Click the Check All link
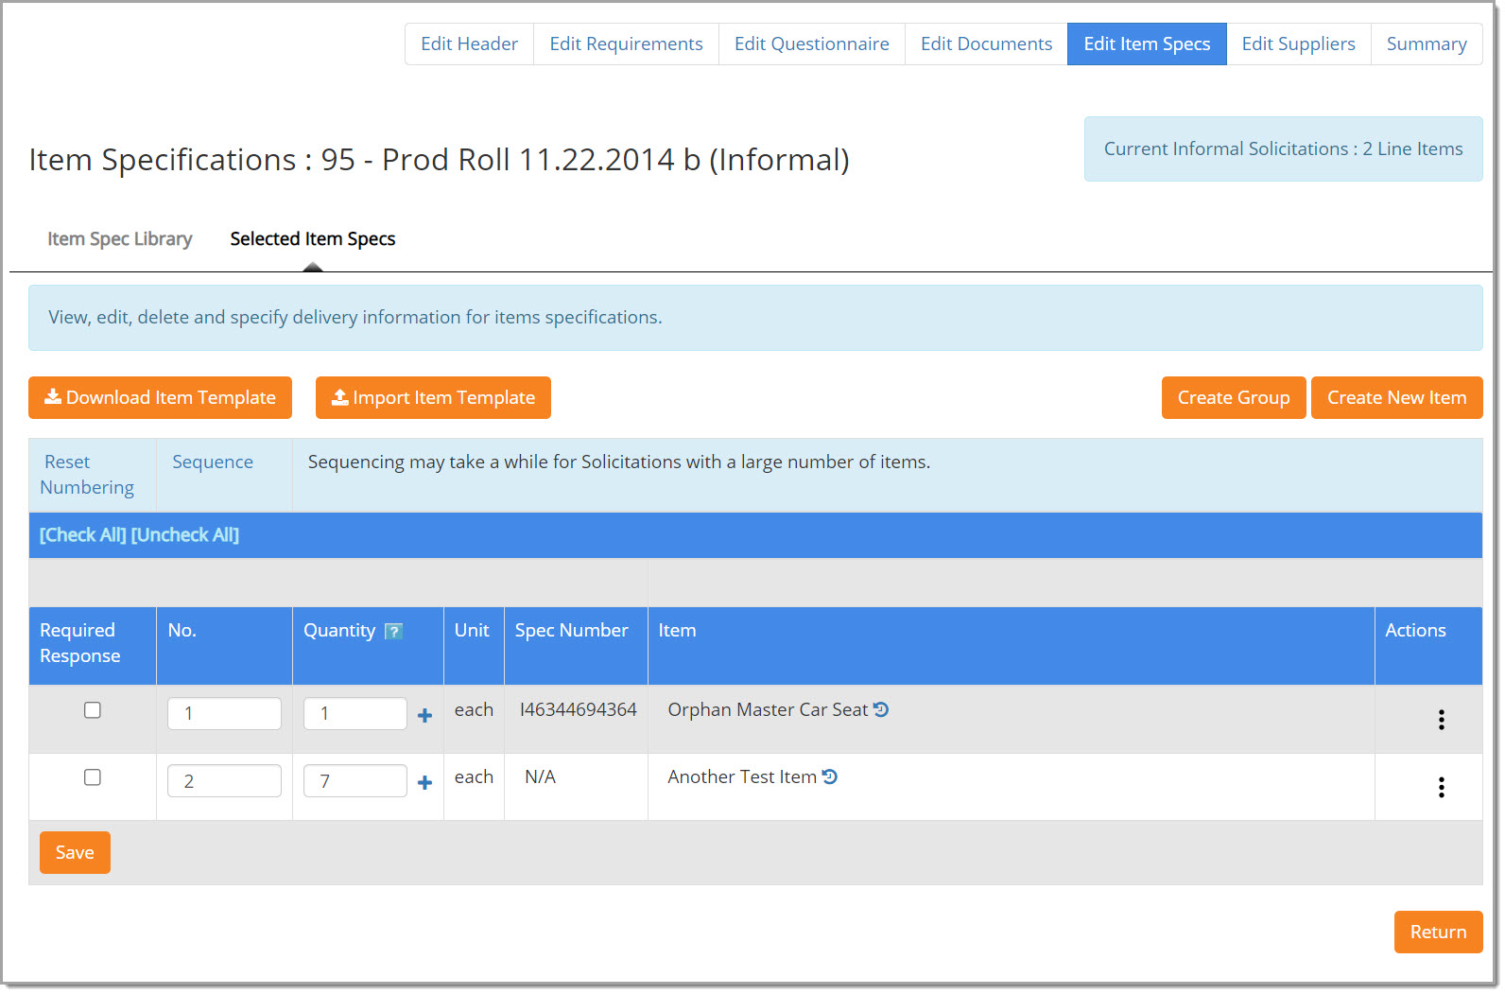The width and height of the screenshot is (1505, 994). click(x=82, y=535)
